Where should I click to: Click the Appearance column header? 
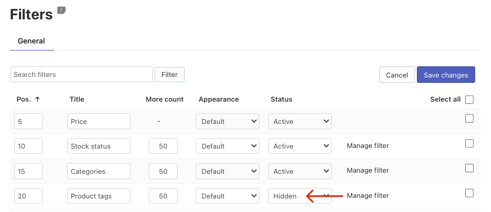219,99
